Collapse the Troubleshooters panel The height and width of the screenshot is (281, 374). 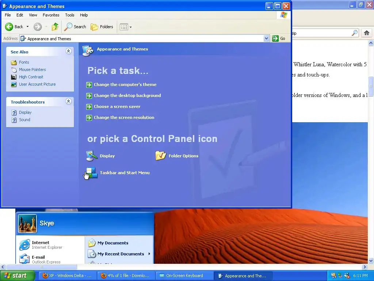68,101
